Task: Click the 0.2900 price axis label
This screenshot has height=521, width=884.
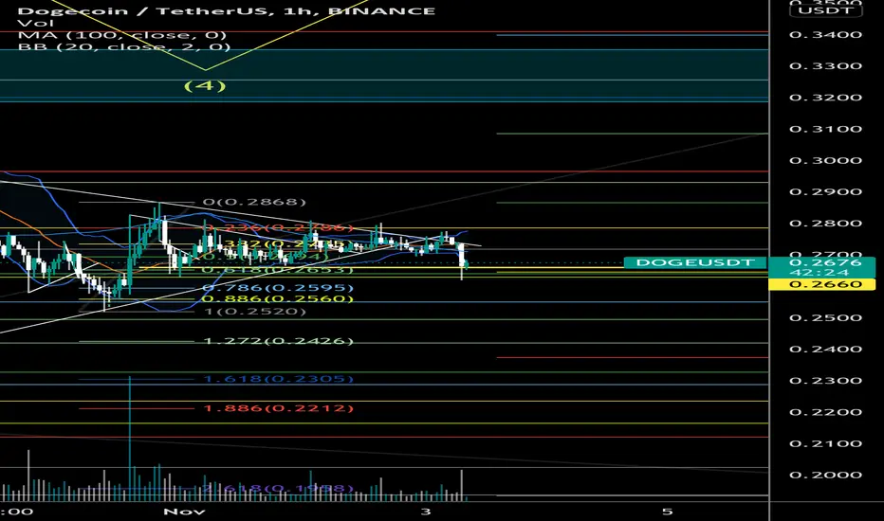Action: (x=825, y=192)
